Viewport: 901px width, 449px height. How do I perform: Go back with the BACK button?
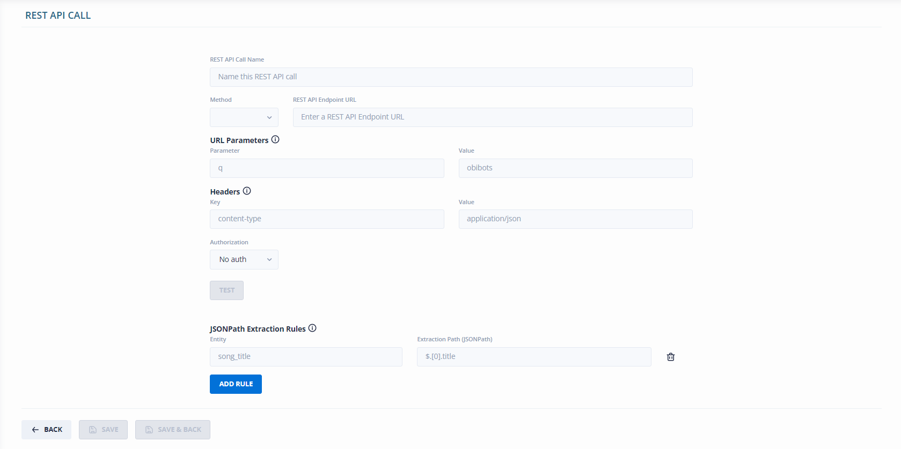coord(46,430)
